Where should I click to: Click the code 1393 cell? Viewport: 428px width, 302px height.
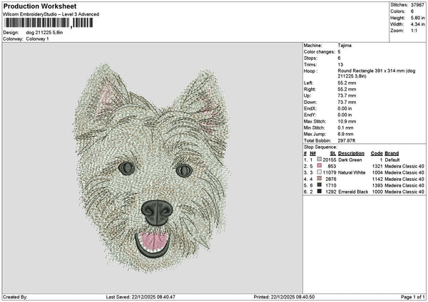377,185
